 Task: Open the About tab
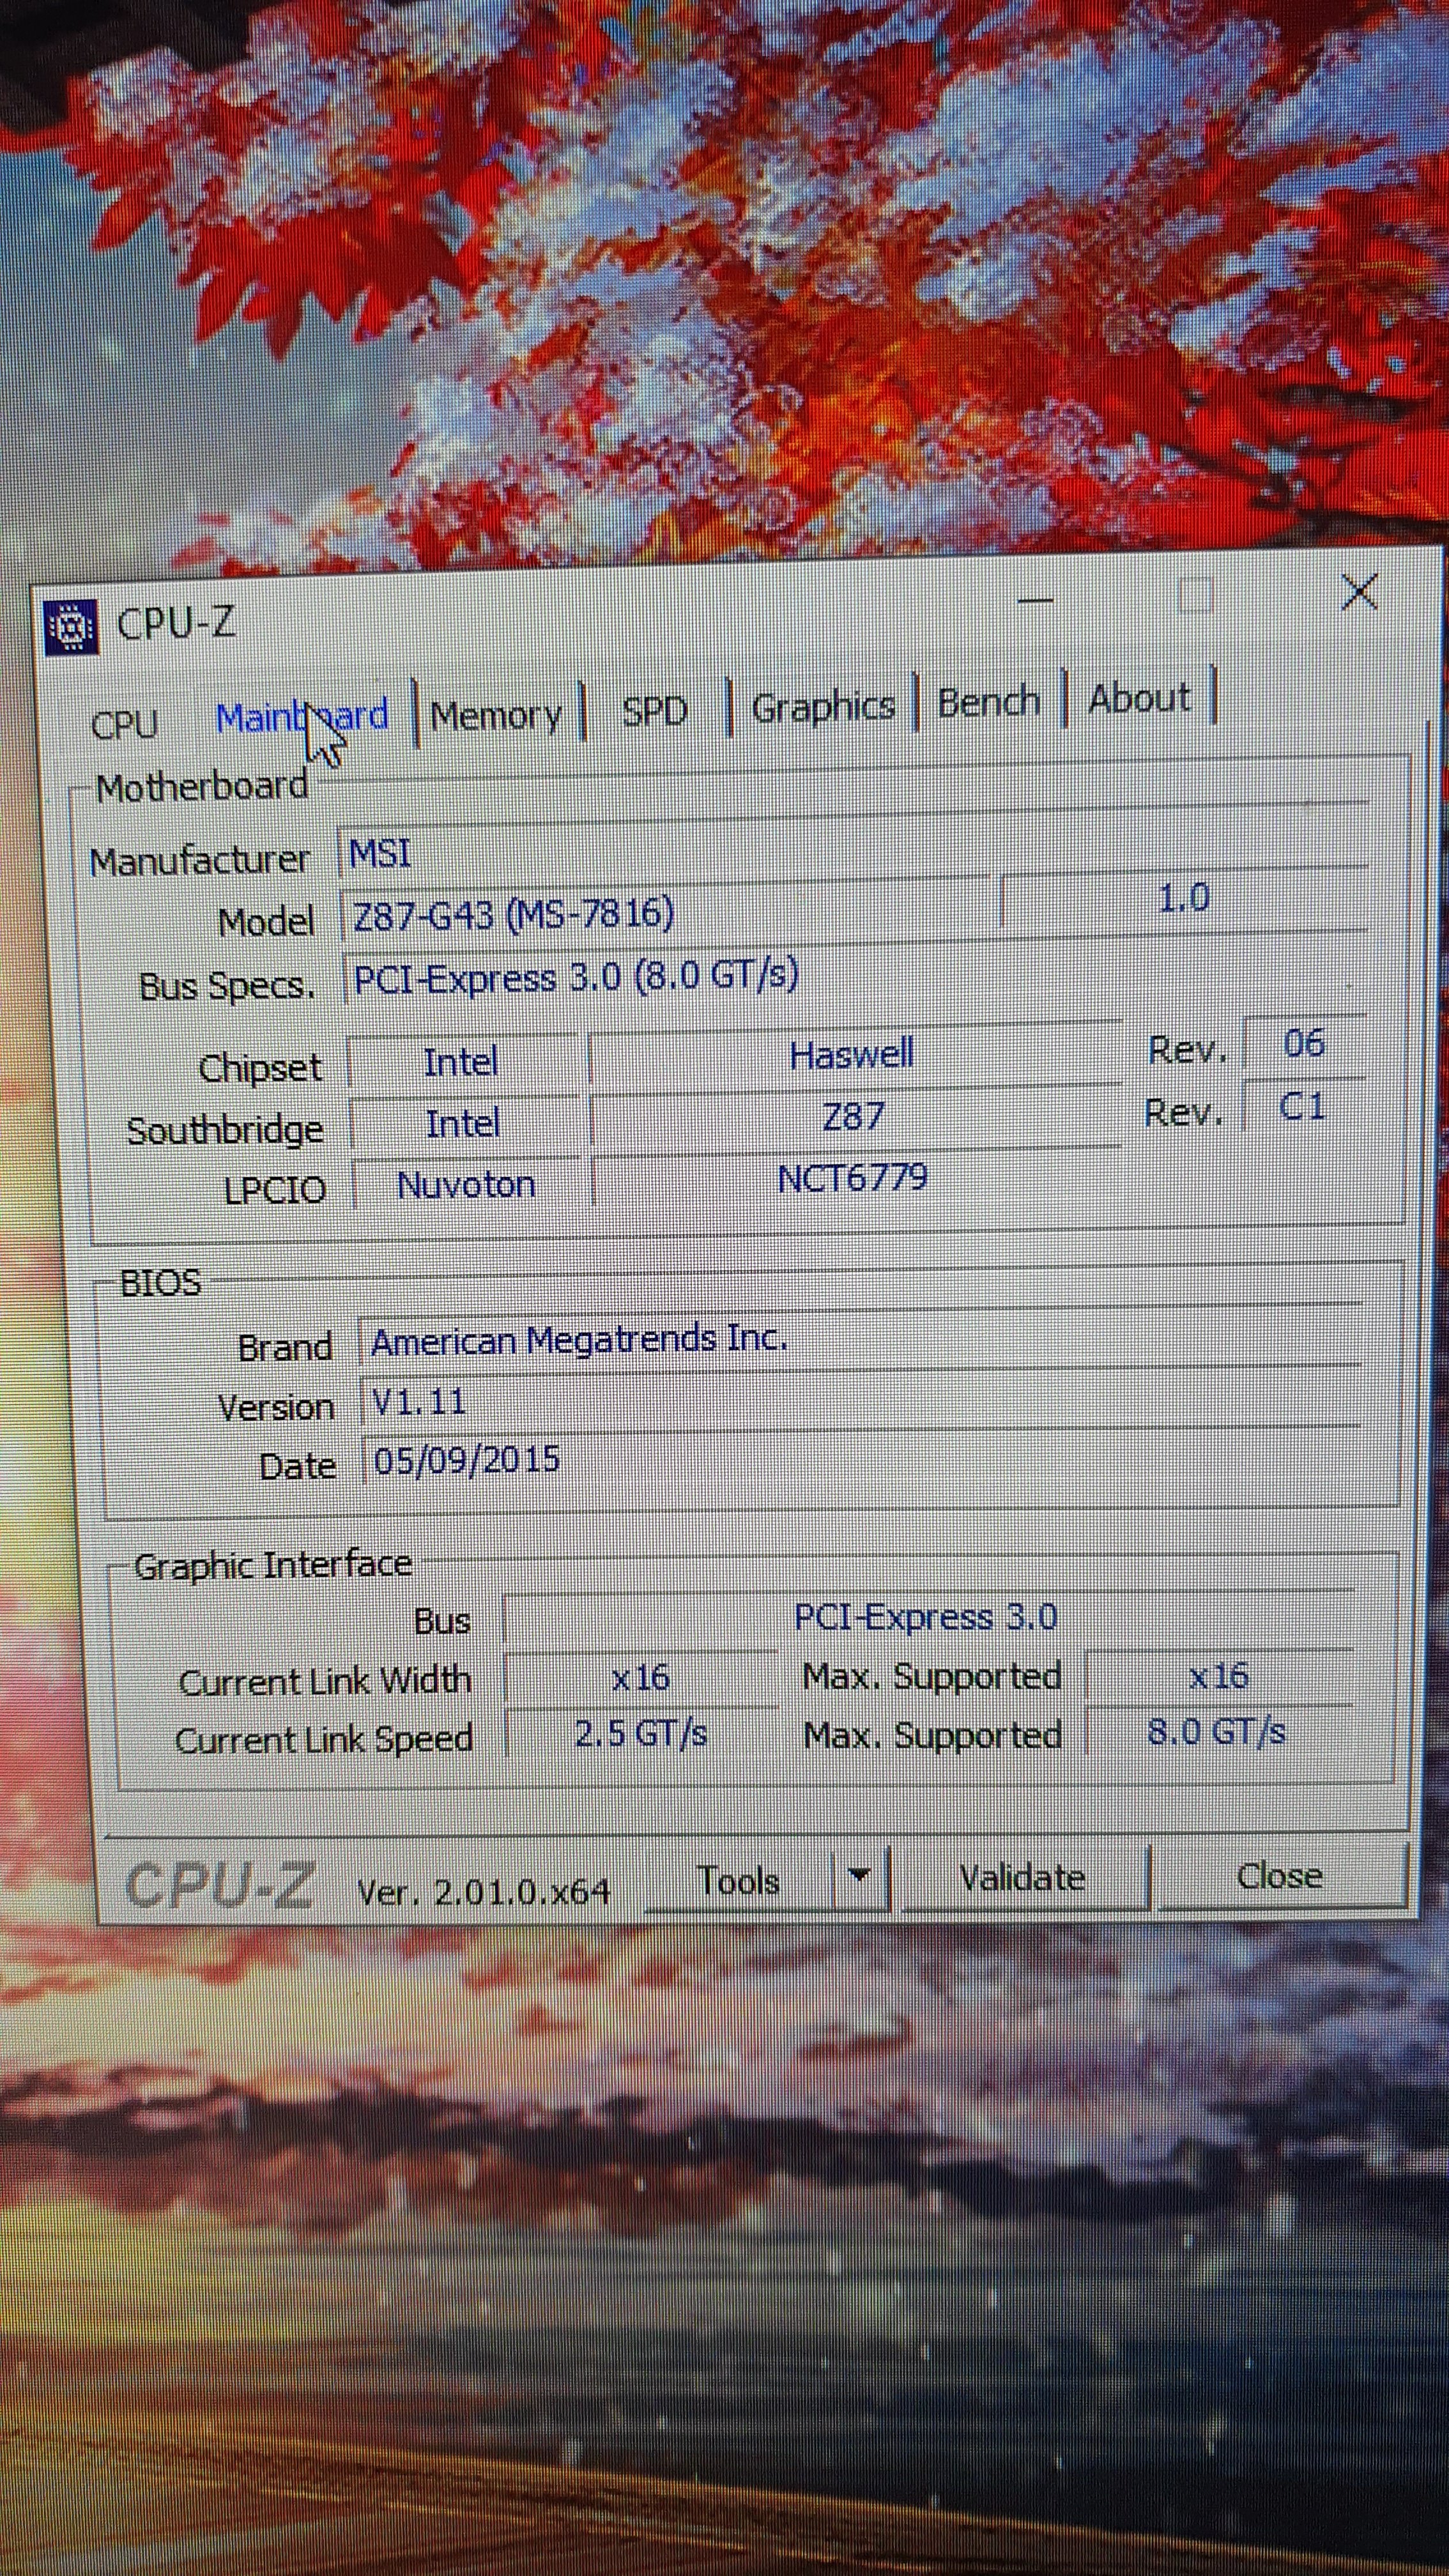[1139, 698]
